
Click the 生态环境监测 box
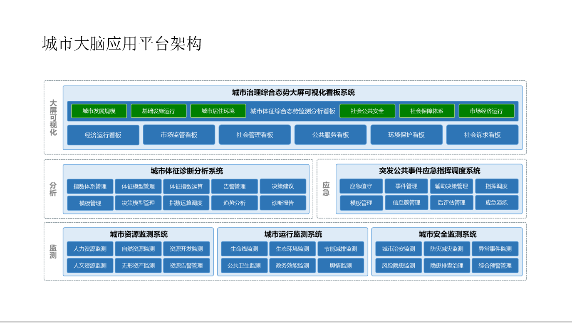tap(292, 249)
